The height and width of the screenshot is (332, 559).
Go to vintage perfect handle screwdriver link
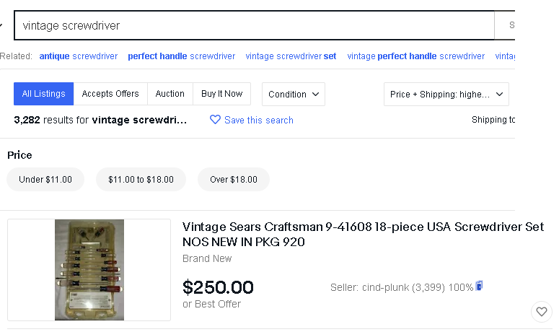pyautogui.click(x=416, y=56)
